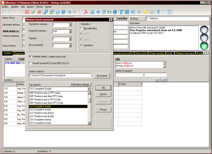The height and width of the screenshot is (154, 212).
Task: Click the blue right-arrow export icon
Action: pyautogui.click(x=98, y=12)
